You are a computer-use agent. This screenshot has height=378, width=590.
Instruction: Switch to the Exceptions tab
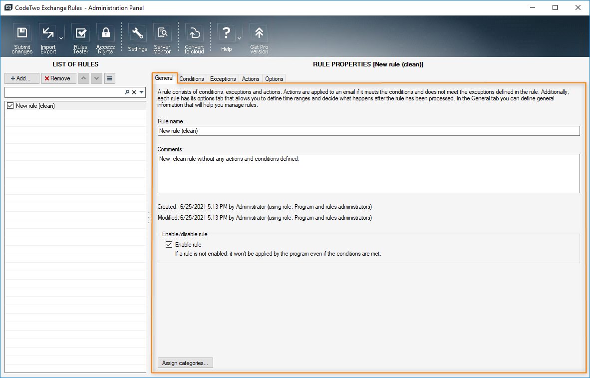pos(223,79)
